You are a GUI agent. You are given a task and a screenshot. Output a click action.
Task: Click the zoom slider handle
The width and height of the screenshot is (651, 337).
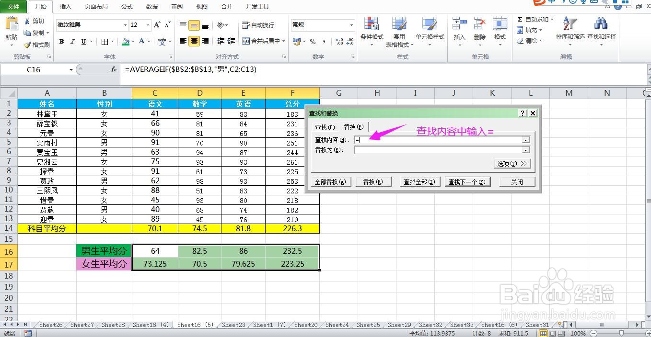click(x=622, y=333)
